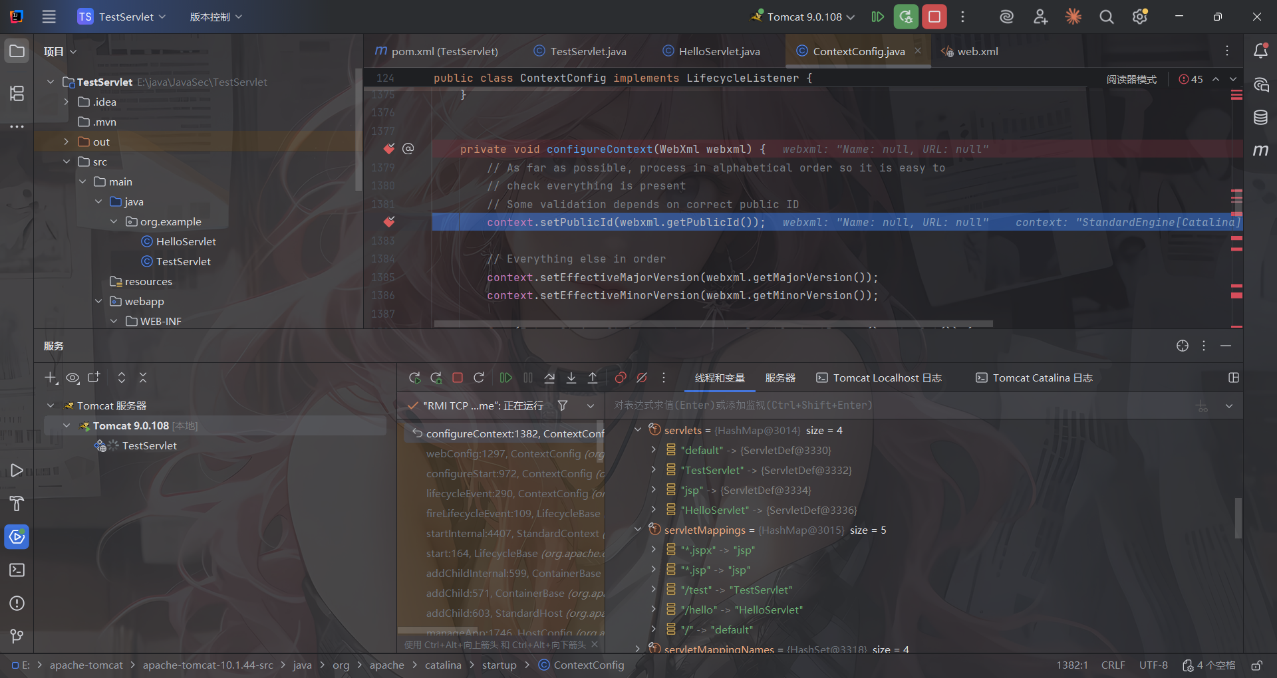This screenshot has width=1277, height=678.
Task: Click the editor horizontal scrollbar
Action: (x=713, y=324)
